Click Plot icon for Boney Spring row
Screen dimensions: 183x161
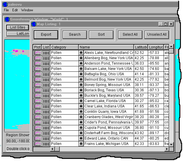point(37,85)
